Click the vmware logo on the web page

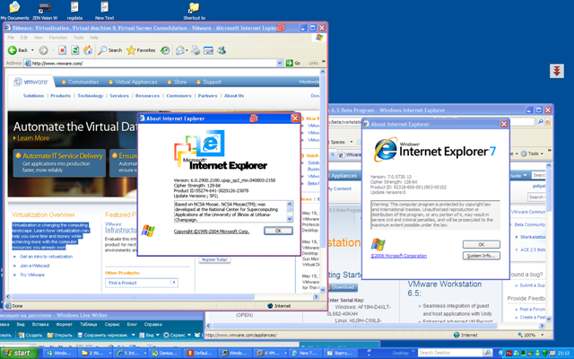click(30, 82)
